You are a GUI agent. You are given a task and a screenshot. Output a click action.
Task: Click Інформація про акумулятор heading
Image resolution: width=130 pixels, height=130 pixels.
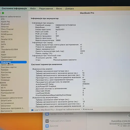45,19
